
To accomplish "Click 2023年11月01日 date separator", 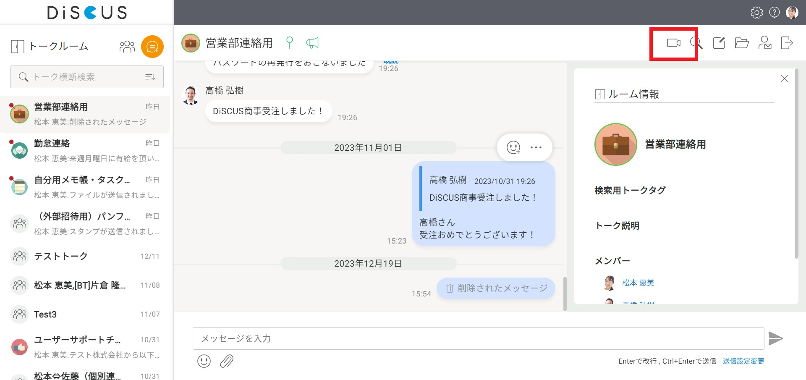I will click(368, 148).
